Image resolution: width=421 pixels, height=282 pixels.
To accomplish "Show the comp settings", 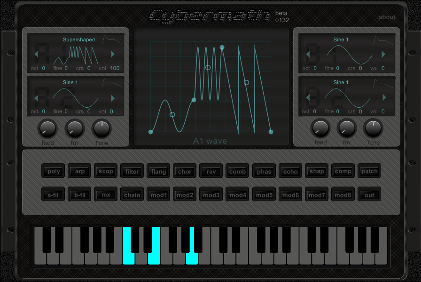I will [x=343, y=171].
